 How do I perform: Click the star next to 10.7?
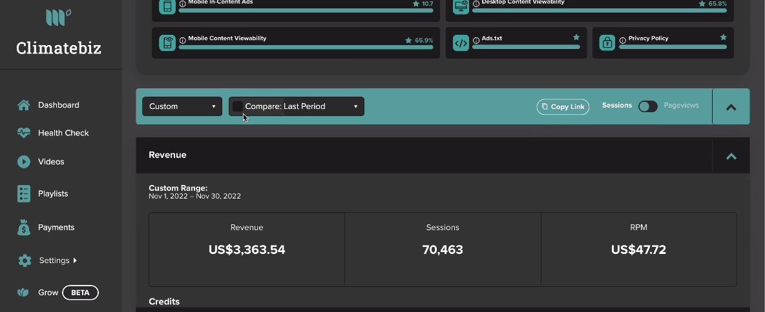click(x=415, y=4)
